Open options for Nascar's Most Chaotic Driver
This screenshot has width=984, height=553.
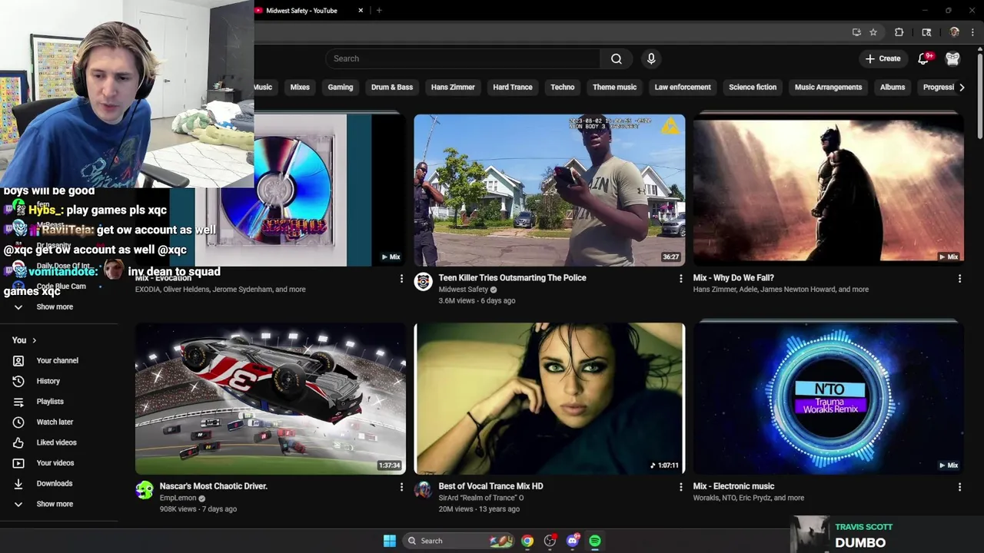[401, 487]
